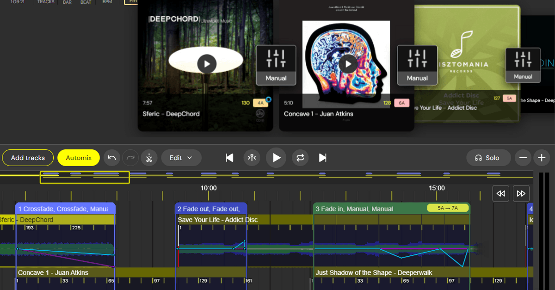Click the 10:00 mark on the timeline ruler
Image resolution: width=555 pixels, height=290 pixels.
pos(208,188)
